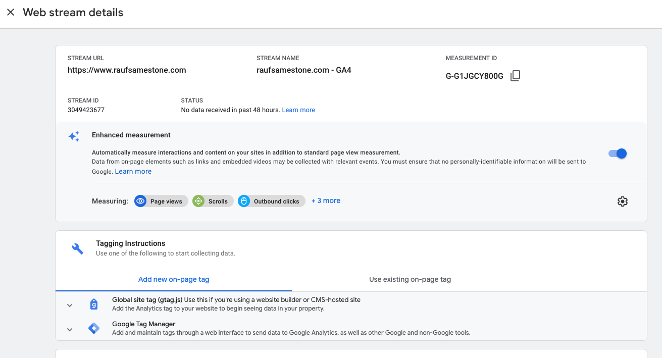
Task: Click the Tagging Instructions heading
Action: (131, 243)
